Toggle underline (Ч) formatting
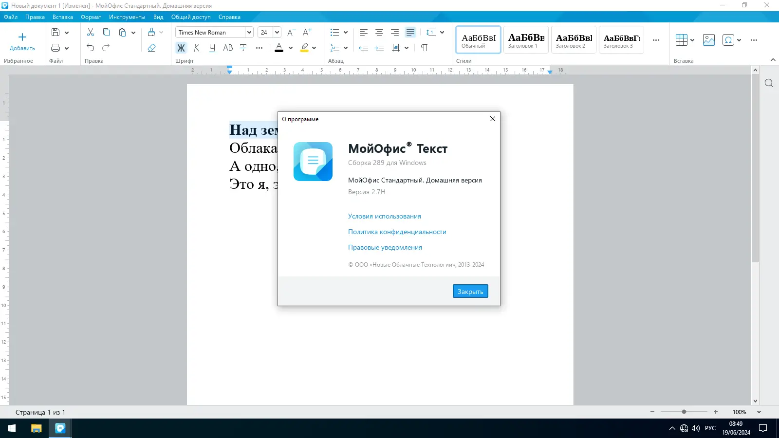Viewport: 779px width, 438px height. 212,48
